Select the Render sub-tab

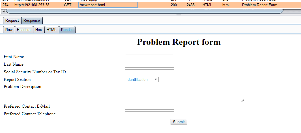(x=67, y=30)
